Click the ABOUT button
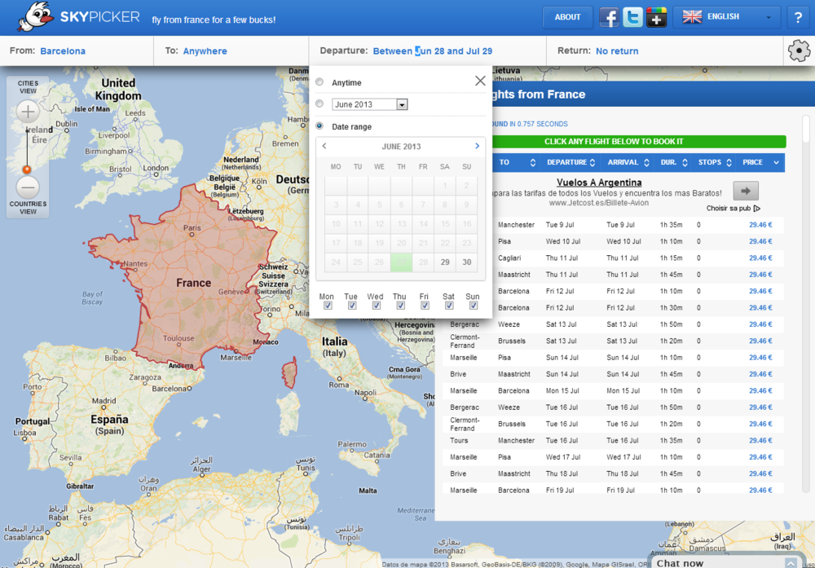The height and width of the screenshot is (568, 815). 567,17
